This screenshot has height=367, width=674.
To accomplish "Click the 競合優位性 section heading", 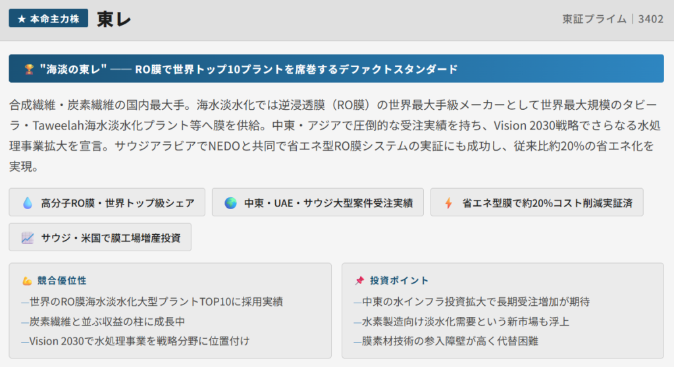I will (62, 281).
